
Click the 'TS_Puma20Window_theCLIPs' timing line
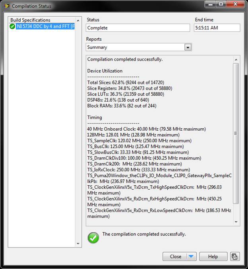(x=159, y=179)
